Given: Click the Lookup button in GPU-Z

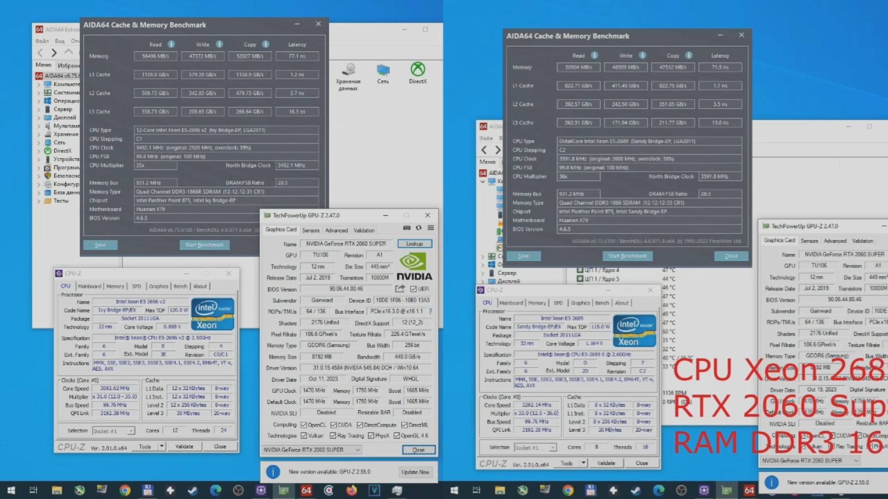Looking at the screenshot, I should (414, 243).
